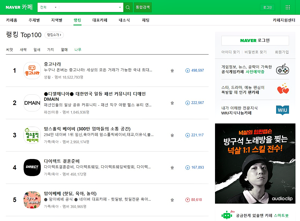The width and height of the screenshot is (300, 221).
Task: Click the red up arrow beside 80,610
Action: coord(187,200)
